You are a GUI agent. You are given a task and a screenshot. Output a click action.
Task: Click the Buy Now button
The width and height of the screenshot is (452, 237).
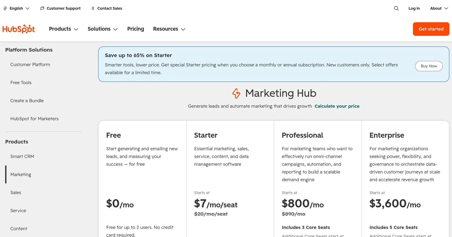(x=429, y=66)
